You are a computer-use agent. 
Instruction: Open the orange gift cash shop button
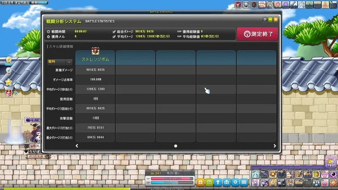point(200,182)
